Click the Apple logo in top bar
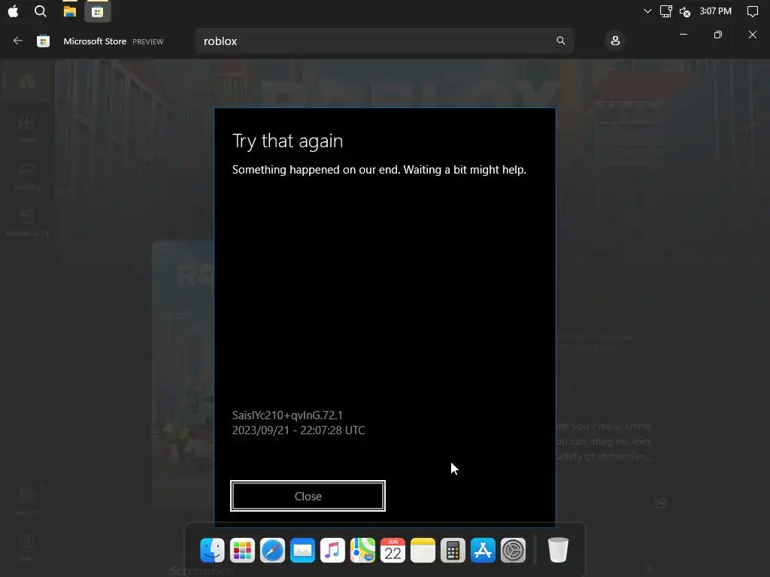Viewport: 770px width, 577px height. pos(14,11)
